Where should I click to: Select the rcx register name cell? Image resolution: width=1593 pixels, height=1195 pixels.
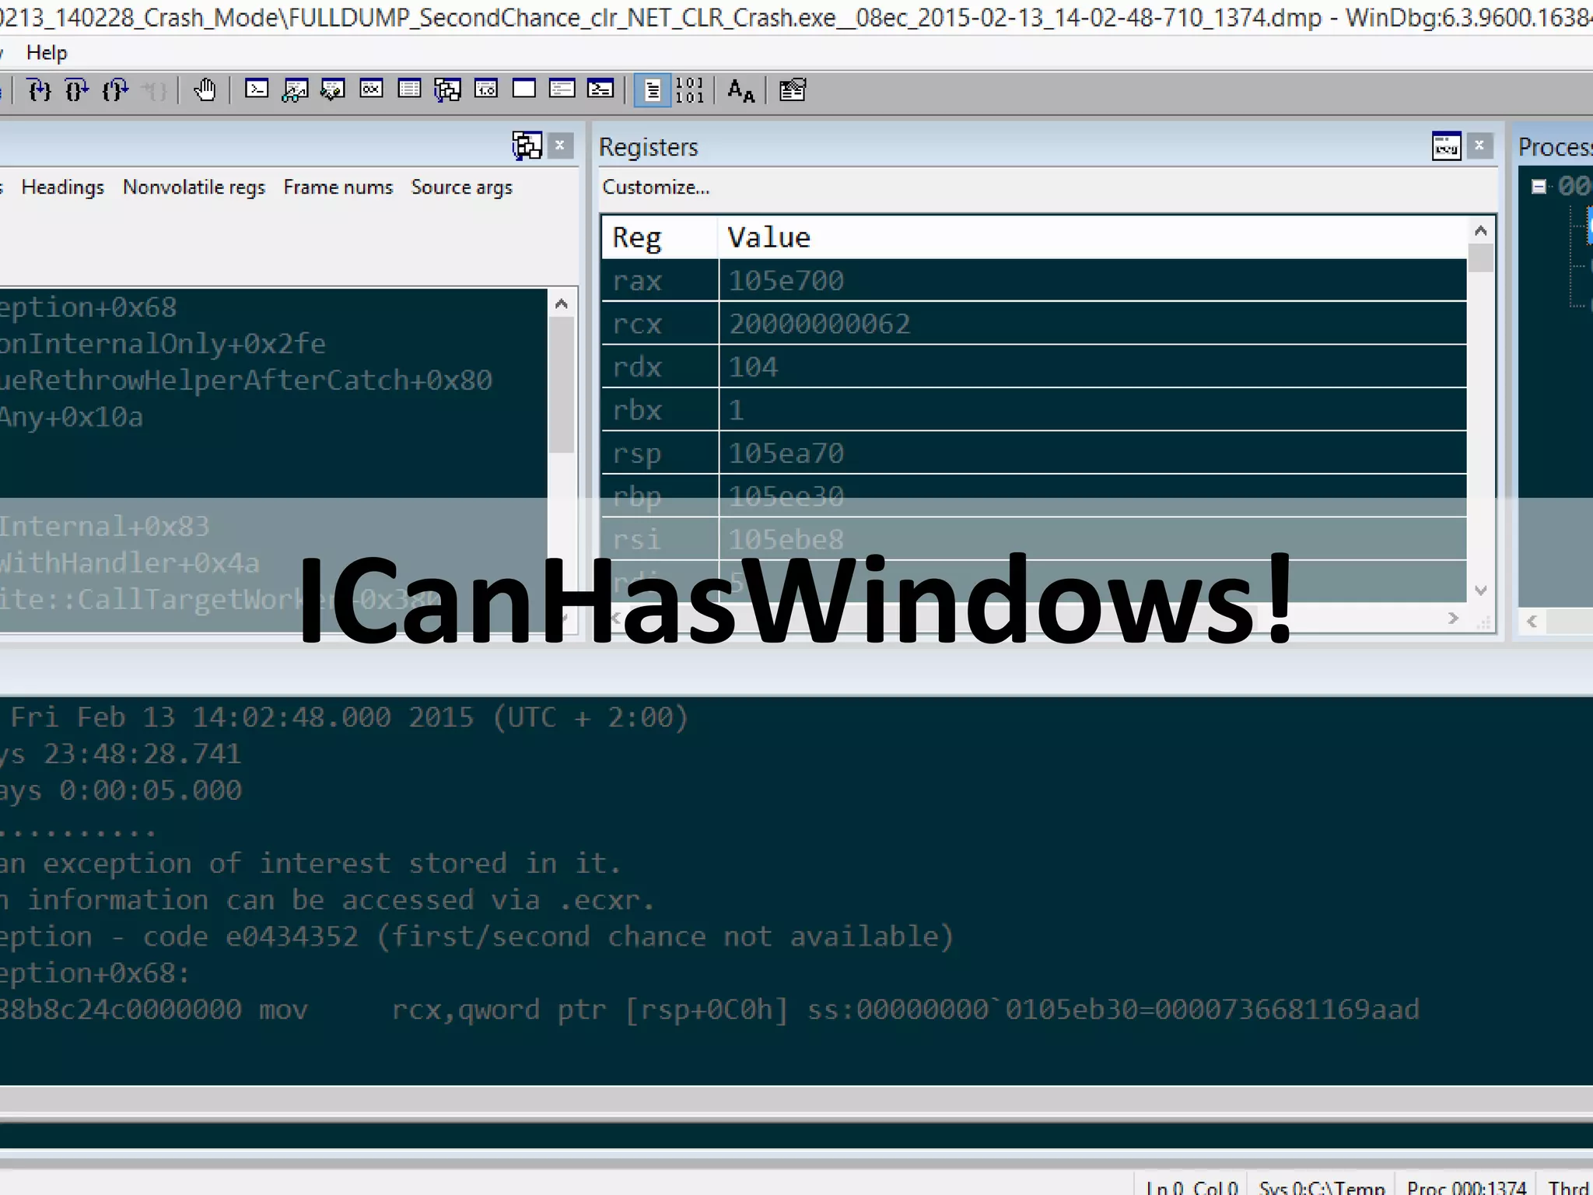(660, 324)
